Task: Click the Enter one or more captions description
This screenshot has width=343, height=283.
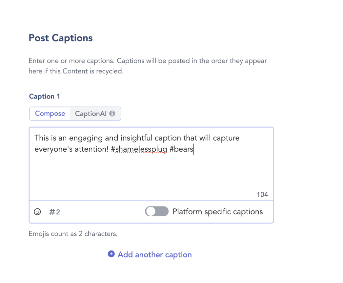Action: click(148, 66)
